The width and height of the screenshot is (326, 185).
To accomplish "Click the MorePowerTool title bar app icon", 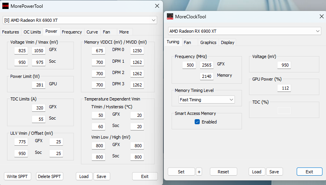I will [x=5, y=6].
